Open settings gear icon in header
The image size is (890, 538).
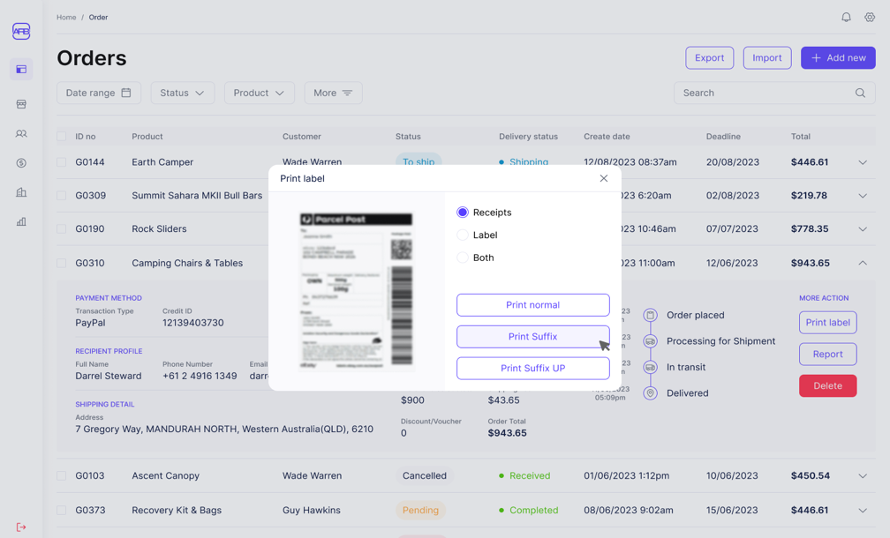click(870, 18)
